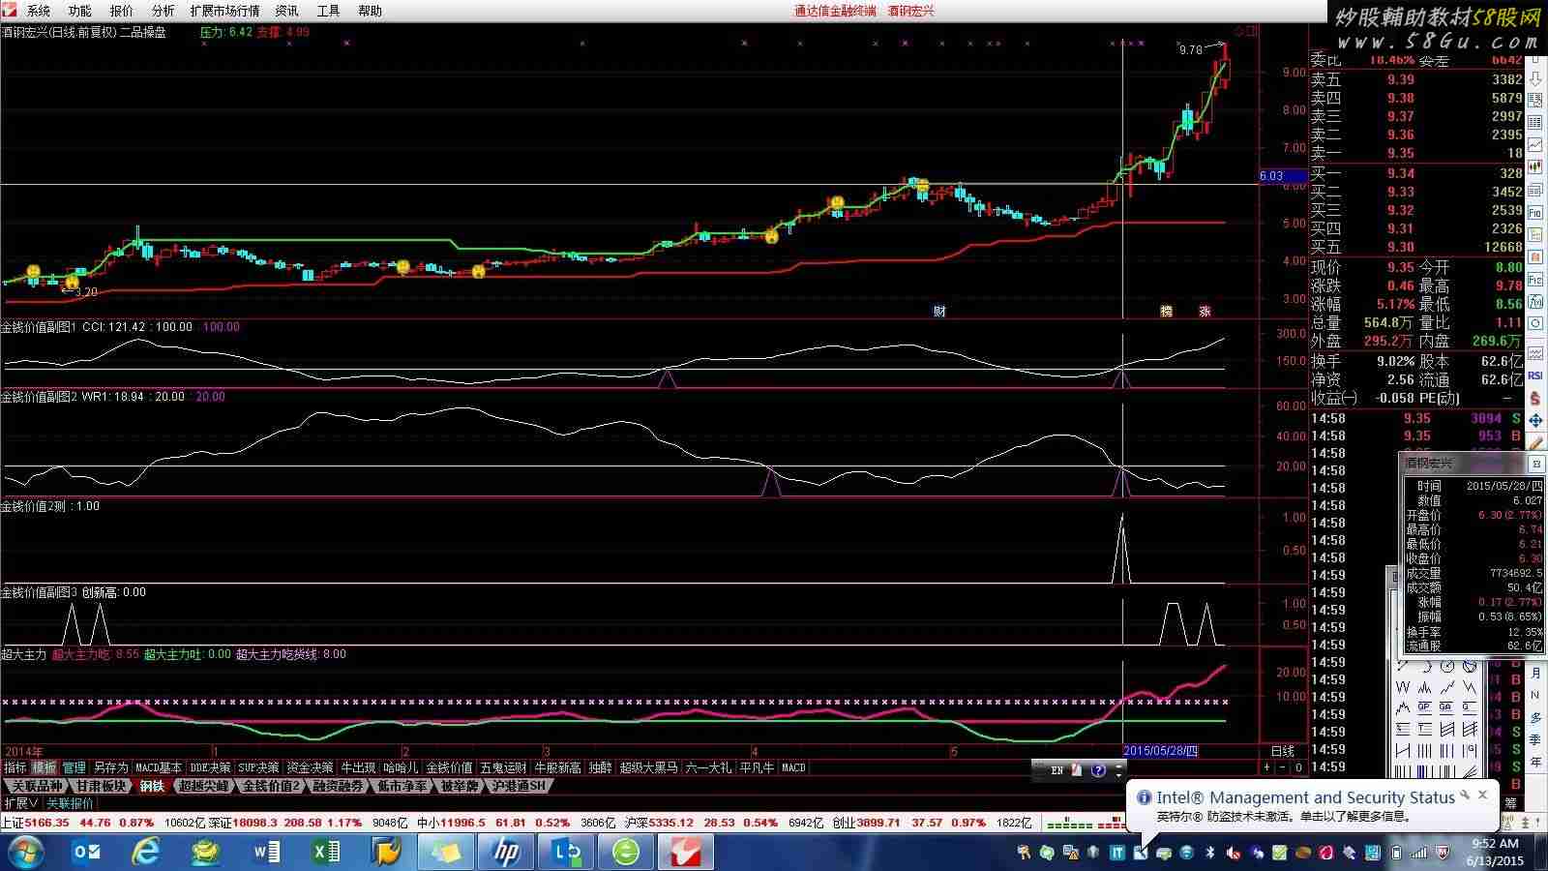Open Outlook from the taskbar
Screen dimensions: 1548x871
click(88, 852)
